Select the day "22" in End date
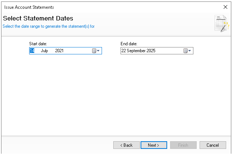The width and height of the screenshot is (232, 154). [x=124, y=51]
